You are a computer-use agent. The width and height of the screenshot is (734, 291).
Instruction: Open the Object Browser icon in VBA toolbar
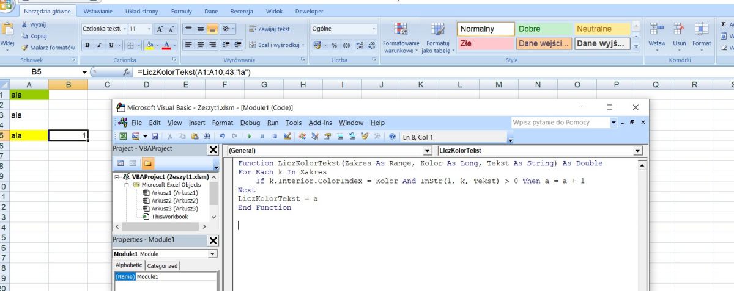[365, 137]
